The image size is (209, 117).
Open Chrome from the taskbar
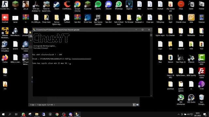[x=57, y=114]
